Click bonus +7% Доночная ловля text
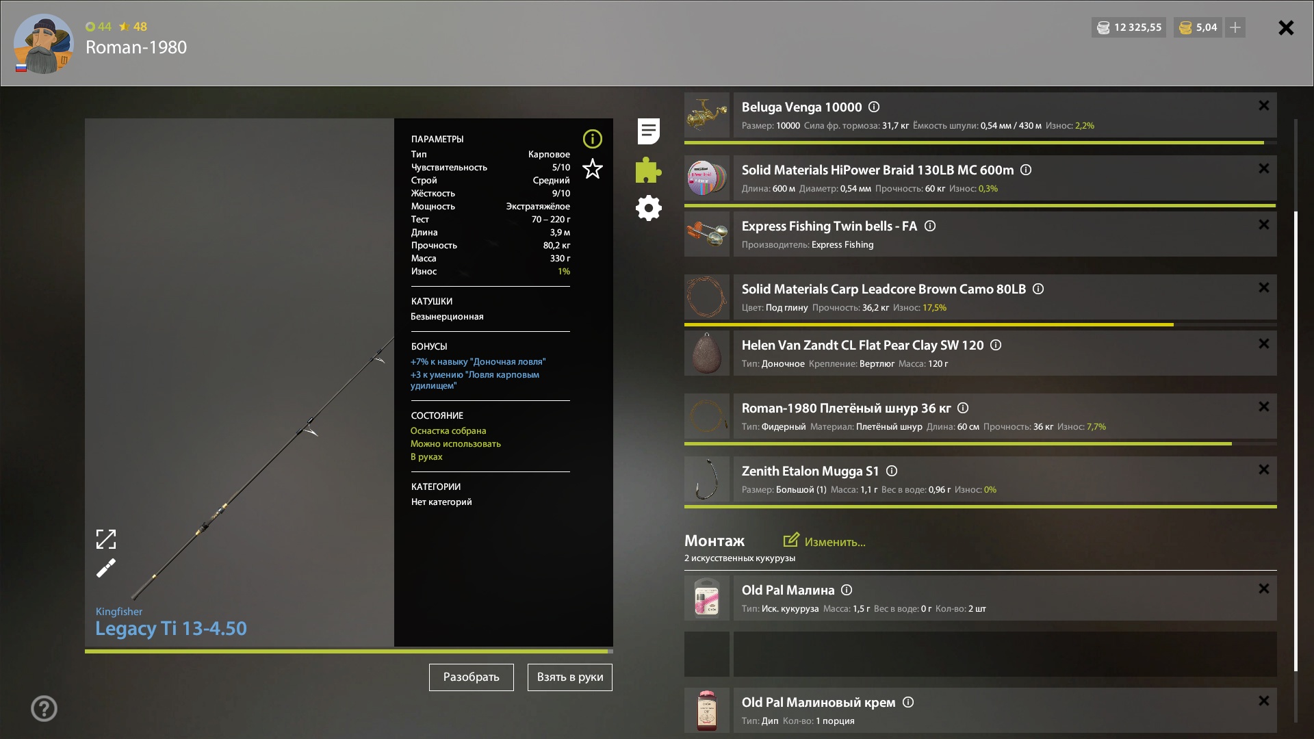Image resolution: width=1314 pixels, height=739 pixels. (x=478, y=361)
